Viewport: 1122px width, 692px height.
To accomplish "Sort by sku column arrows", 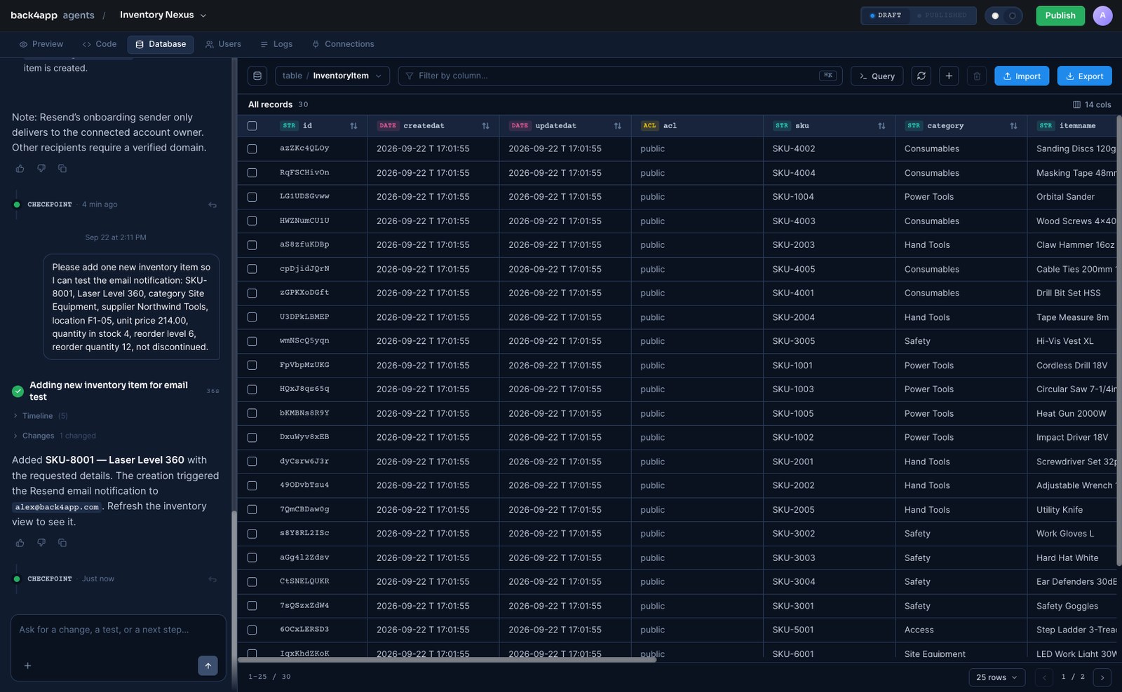I will (x=881, y=126).
